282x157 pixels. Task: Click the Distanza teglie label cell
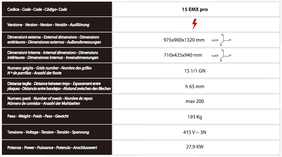click(x=56, y=86)
